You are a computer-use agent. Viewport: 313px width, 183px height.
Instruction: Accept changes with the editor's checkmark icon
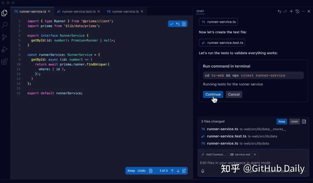pos(172,24)
